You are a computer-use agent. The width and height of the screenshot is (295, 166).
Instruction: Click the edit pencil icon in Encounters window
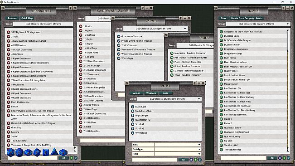tap(76, 158)
